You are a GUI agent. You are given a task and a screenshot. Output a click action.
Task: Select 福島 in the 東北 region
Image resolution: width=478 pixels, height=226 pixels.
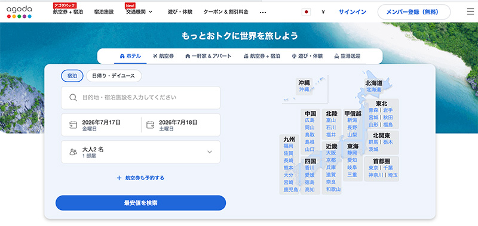tap(388, 125)
